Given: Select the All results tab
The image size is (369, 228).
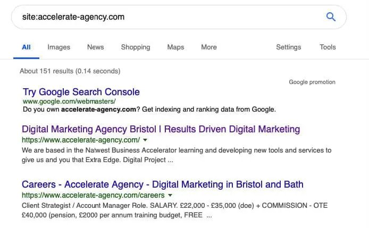Looking at the screenshot, I should (x=26, y=47).
